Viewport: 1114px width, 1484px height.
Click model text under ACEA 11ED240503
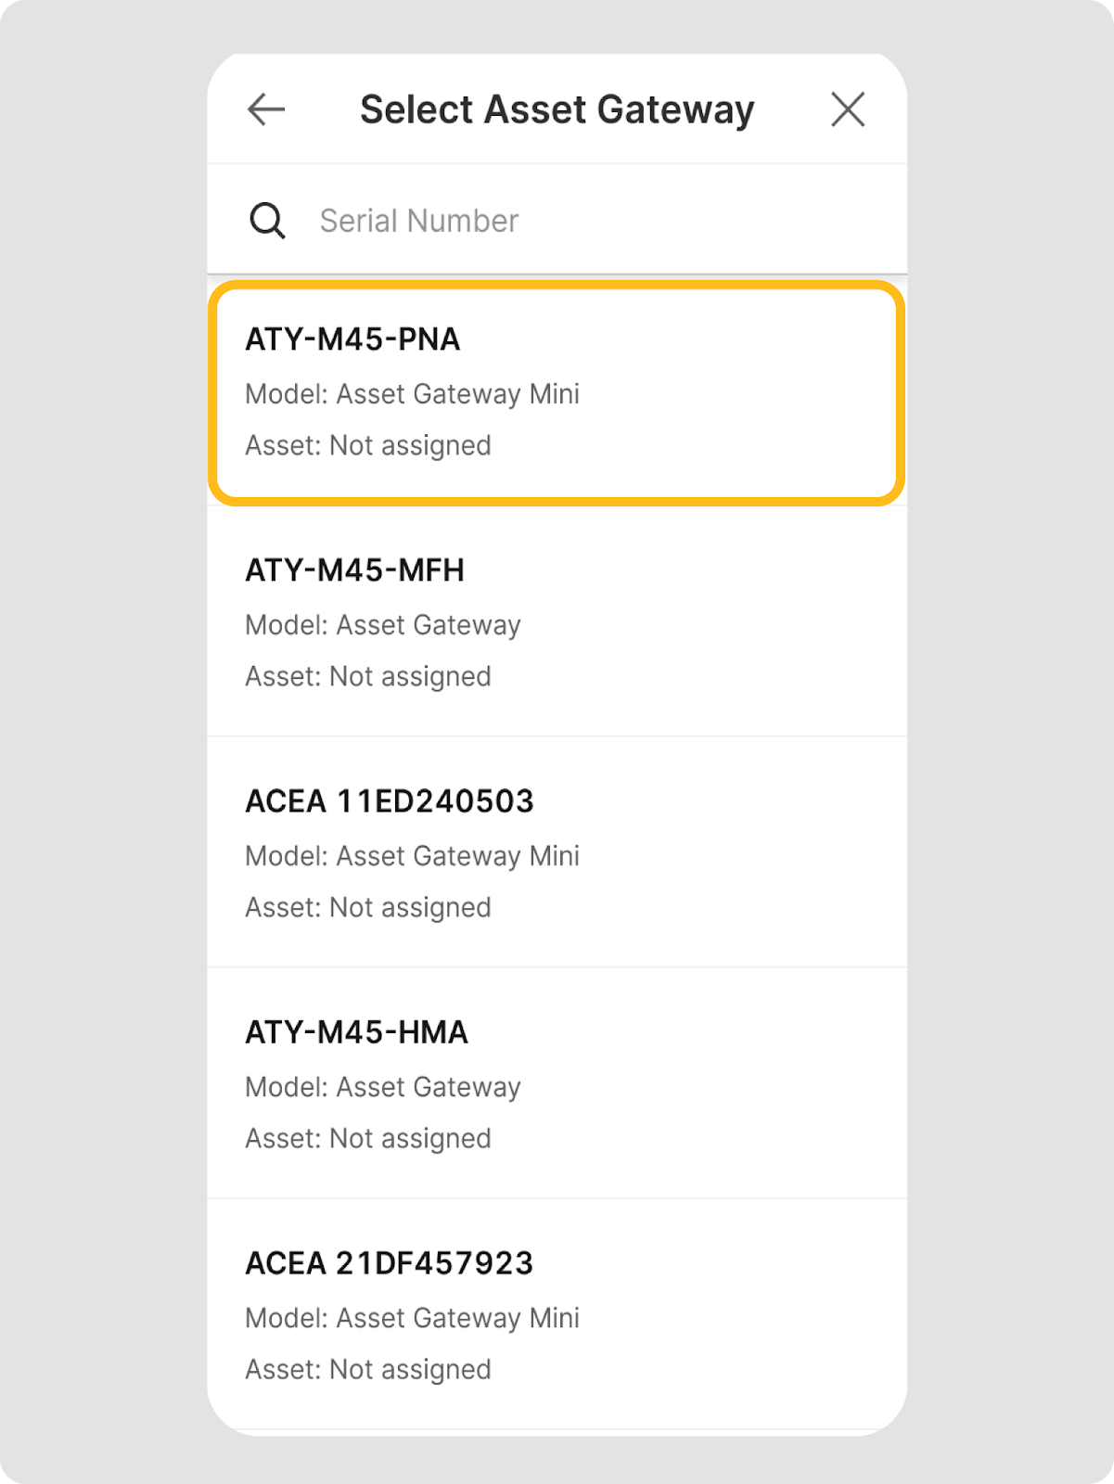pyautogui.click(x=412, y=856)
